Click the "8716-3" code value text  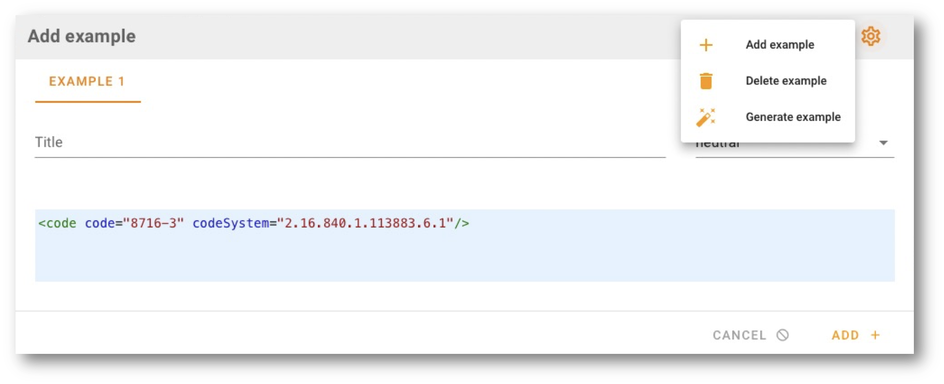154,224
